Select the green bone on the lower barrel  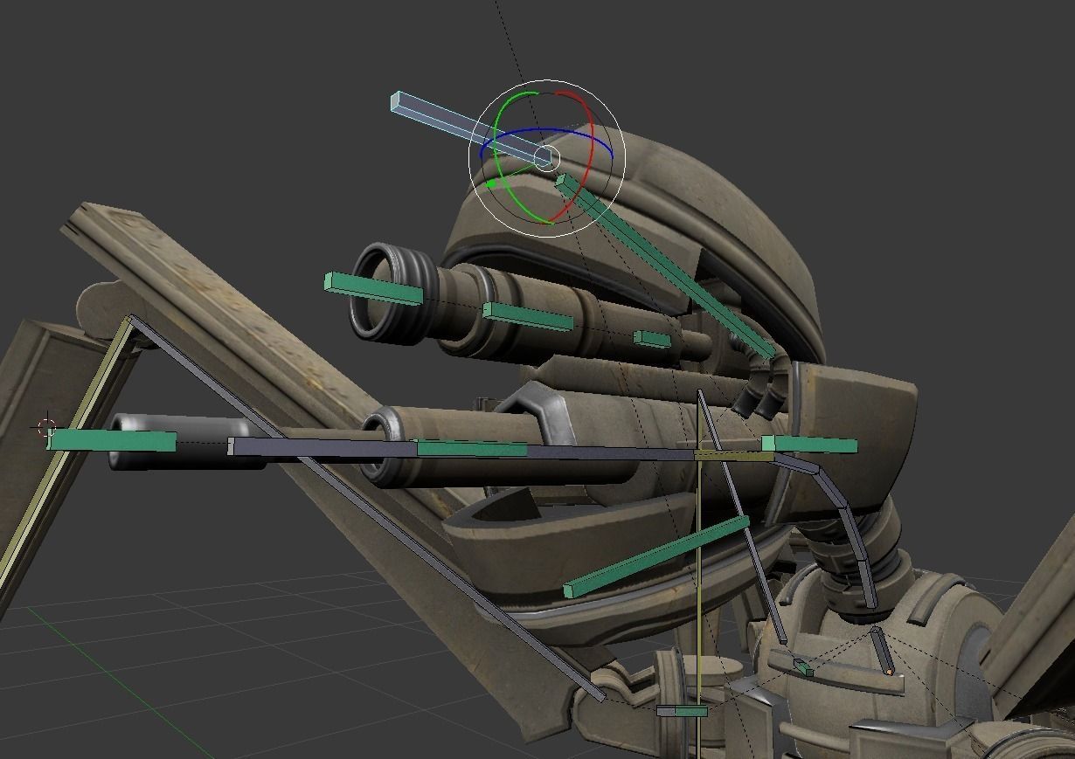(x=472, y=449)
